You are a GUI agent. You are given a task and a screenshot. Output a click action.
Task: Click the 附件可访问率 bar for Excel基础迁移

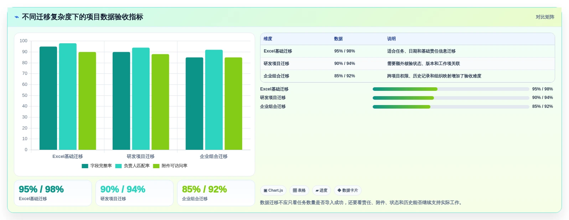pos(87,101)
